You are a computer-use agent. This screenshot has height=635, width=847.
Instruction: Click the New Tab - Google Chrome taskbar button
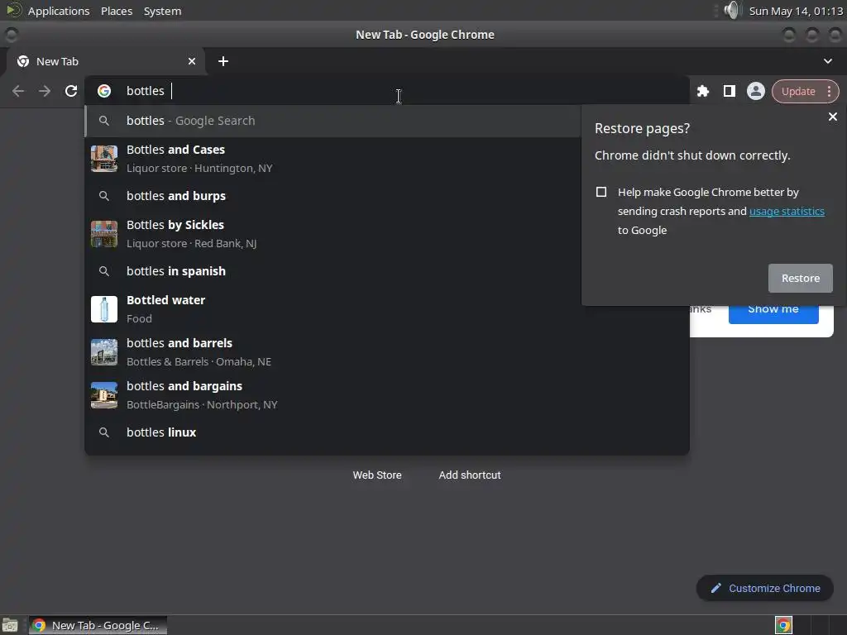98,625
